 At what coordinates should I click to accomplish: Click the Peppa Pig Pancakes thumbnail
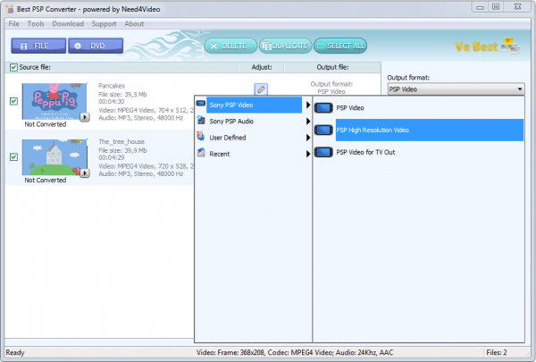[54, 101]
